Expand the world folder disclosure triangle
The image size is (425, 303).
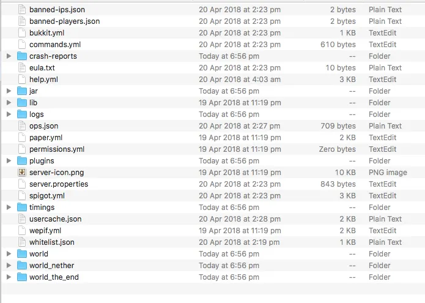tap(9, 254)
